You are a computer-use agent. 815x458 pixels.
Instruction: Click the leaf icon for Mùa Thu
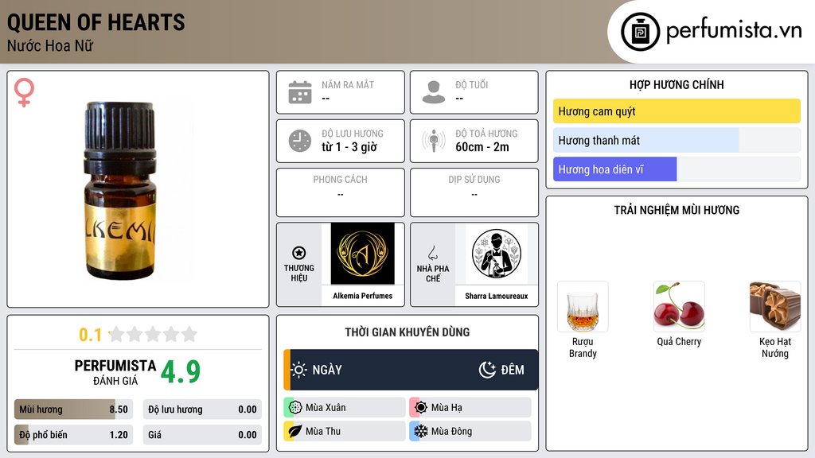point(295,431)
